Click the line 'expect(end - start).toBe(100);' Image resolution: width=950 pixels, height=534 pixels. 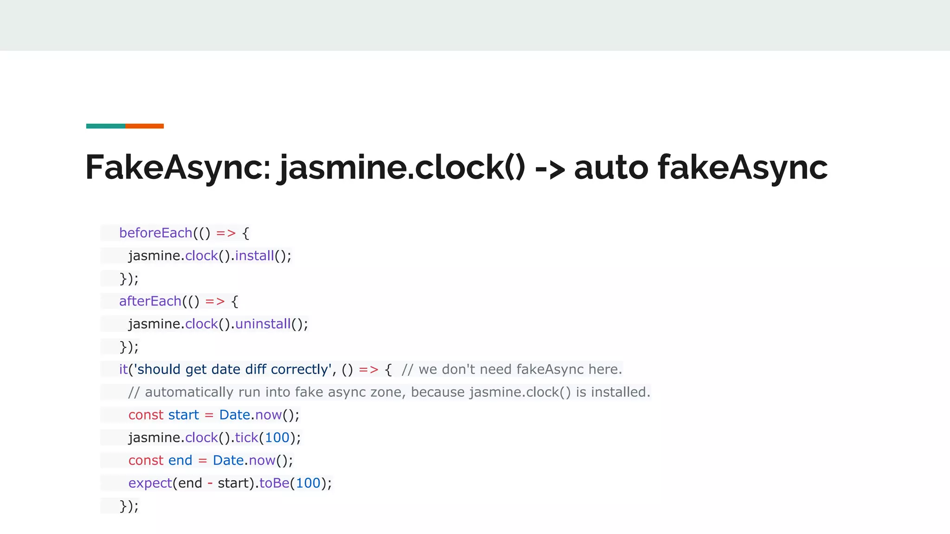coord(230,483)
